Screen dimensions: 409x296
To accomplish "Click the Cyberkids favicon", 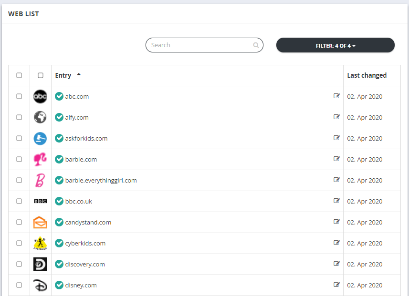I will point(40,243).
